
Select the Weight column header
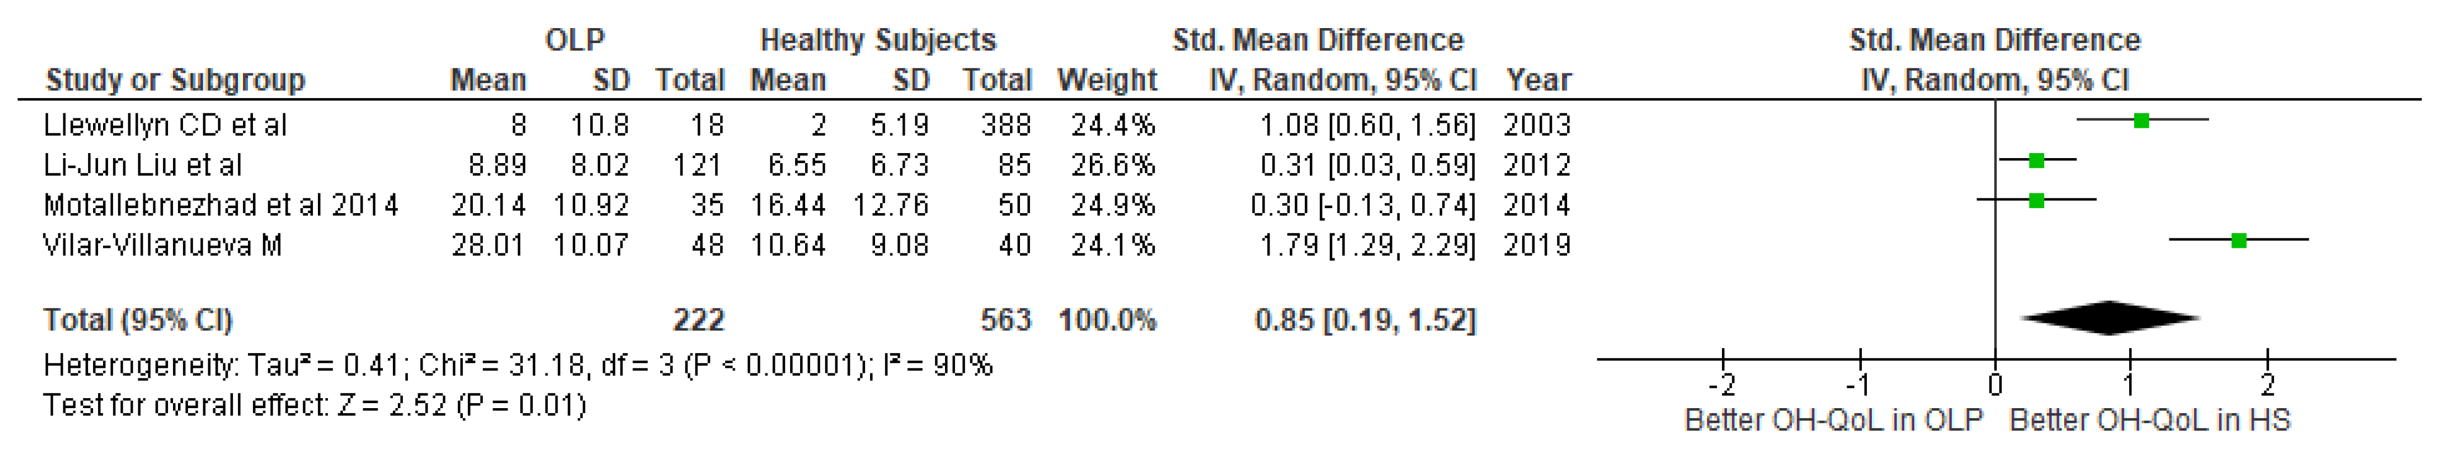pyautogui.click(x=1107, y=80)
